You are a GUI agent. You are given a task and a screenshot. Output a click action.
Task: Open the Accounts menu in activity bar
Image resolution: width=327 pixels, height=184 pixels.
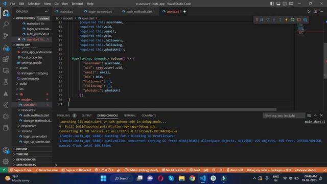(x=6, y=150)
